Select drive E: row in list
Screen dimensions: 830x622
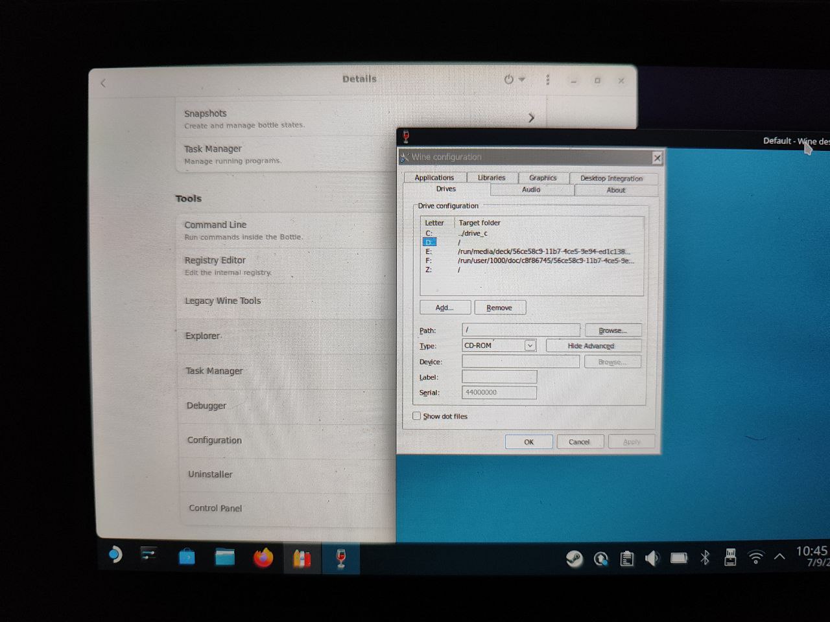pos(531,251)
